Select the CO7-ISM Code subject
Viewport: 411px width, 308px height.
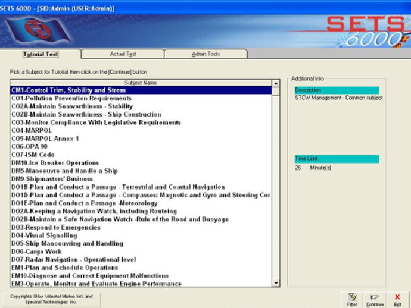coord(141,155)
